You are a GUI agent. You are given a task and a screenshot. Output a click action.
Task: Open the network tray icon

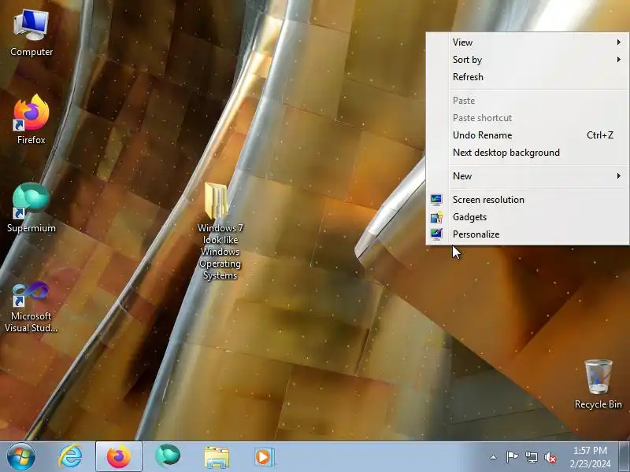pos(532,457)
